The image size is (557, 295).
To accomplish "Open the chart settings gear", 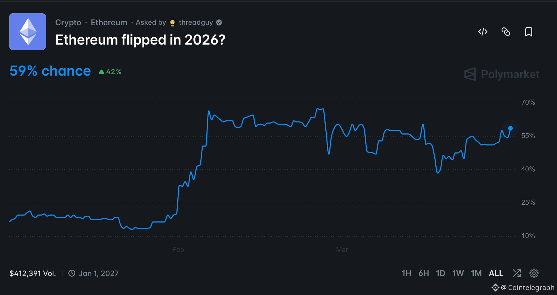I will [x=534, y=273].
